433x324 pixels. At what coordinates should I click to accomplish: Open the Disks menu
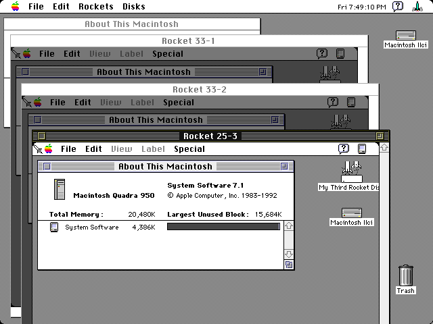coord(134,7)
